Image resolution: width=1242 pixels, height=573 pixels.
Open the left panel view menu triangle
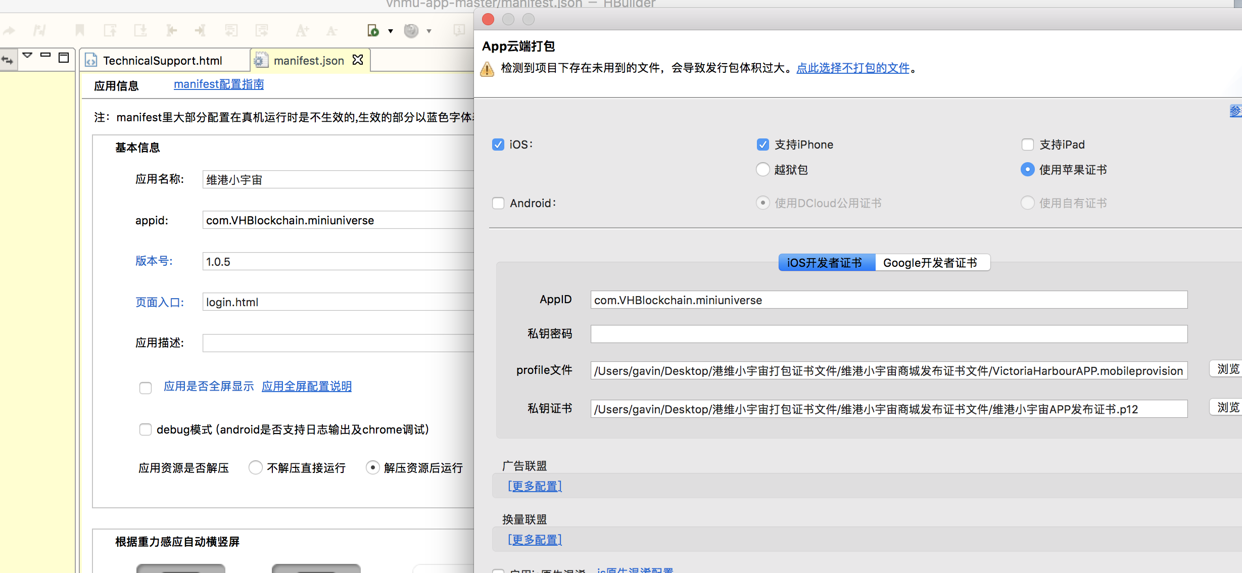click(27, 55)
